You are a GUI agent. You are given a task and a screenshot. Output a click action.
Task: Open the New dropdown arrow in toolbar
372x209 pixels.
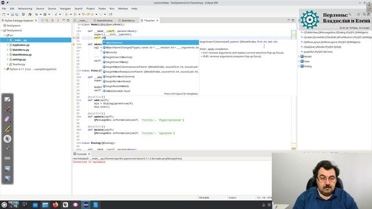[x=8, y=15]
